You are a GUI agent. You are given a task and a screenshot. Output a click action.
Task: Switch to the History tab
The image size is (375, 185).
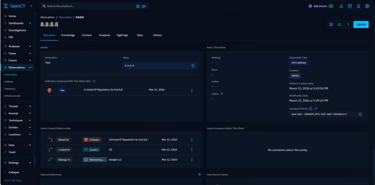(x=157, y=35)
